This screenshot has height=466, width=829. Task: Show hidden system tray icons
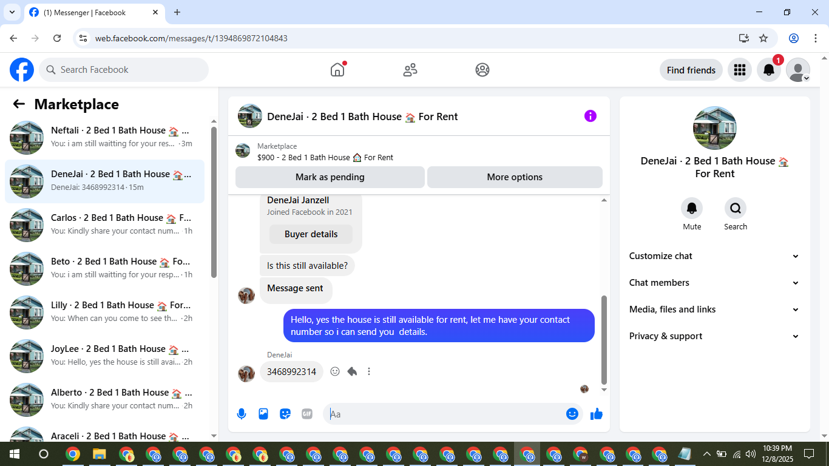click(x=706, y=454)
